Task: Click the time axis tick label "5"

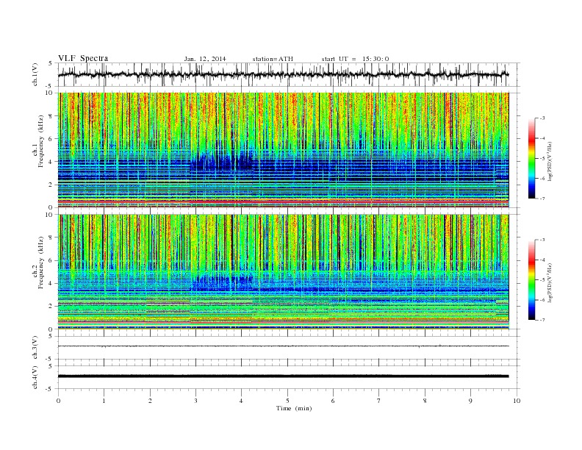Action: tap(287, 401)
